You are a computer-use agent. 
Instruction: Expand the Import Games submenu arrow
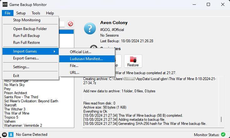pos(55,51)
